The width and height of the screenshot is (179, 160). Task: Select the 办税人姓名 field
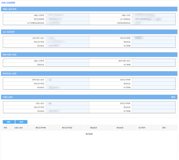point(68,103)
